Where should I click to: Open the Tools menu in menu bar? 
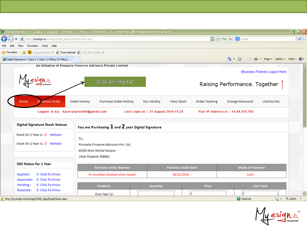pyautogui.click(x=45, y=46)
